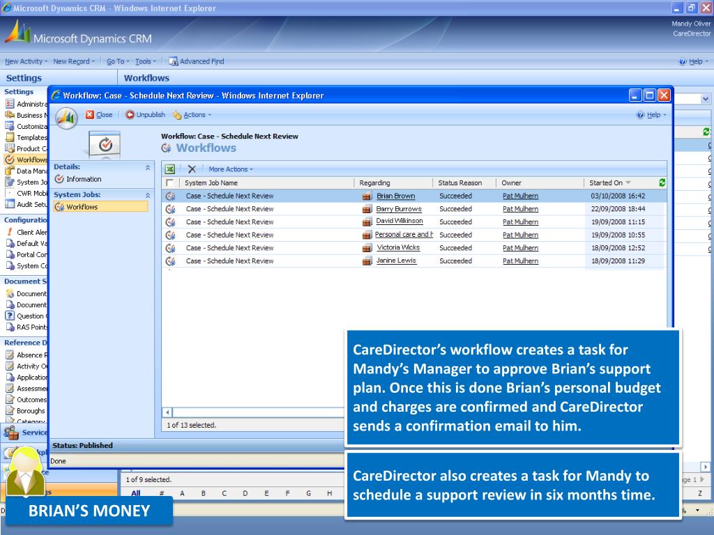The image size is (714, 535).
Task: Click the Actions hand icon in workflow toolbar
Action: pyautogui.click(x=176, y=115)
